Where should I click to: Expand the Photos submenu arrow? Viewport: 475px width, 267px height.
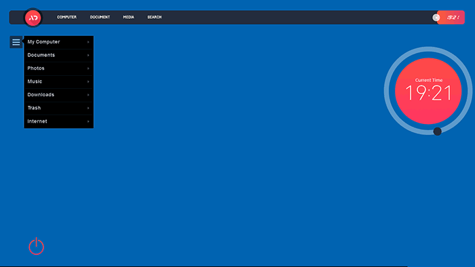(x=88, y=68)
